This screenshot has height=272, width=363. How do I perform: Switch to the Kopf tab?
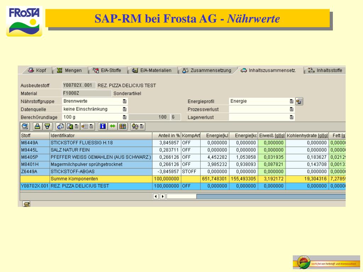[38, 70]
